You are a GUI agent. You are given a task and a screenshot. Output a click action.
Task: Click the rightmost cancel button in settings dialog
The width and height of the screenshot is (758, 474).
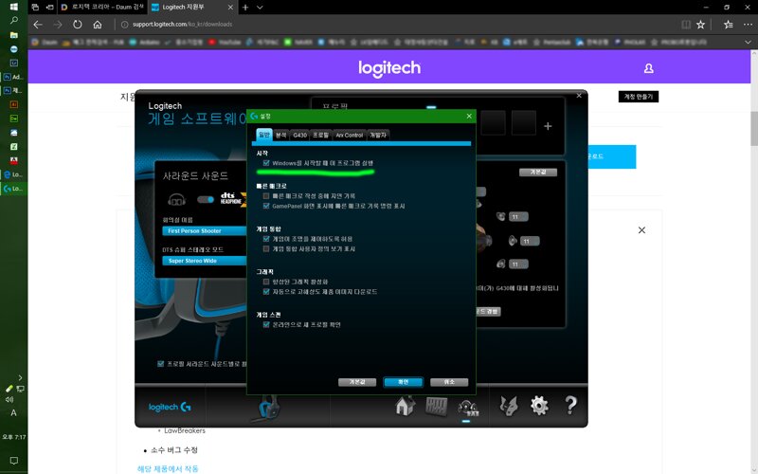tap(449, 382)
